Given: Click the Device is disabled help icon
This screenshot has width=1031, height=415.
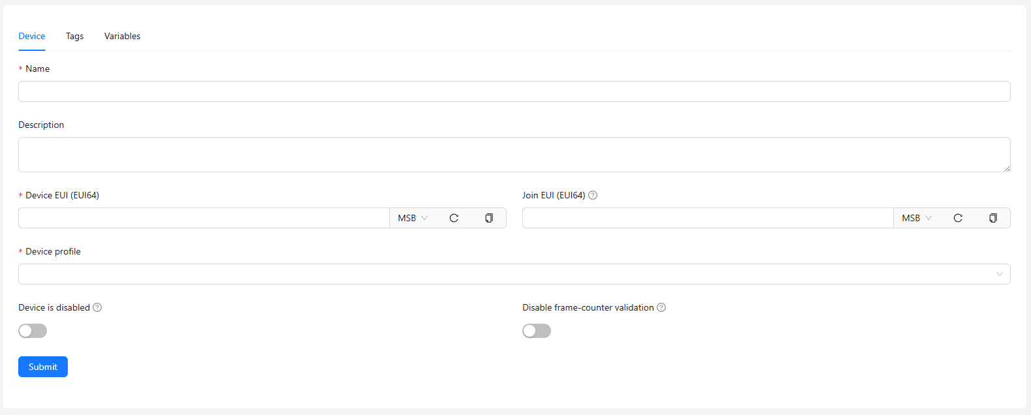Looking at the screenshot, I should [x=98, y=307].
